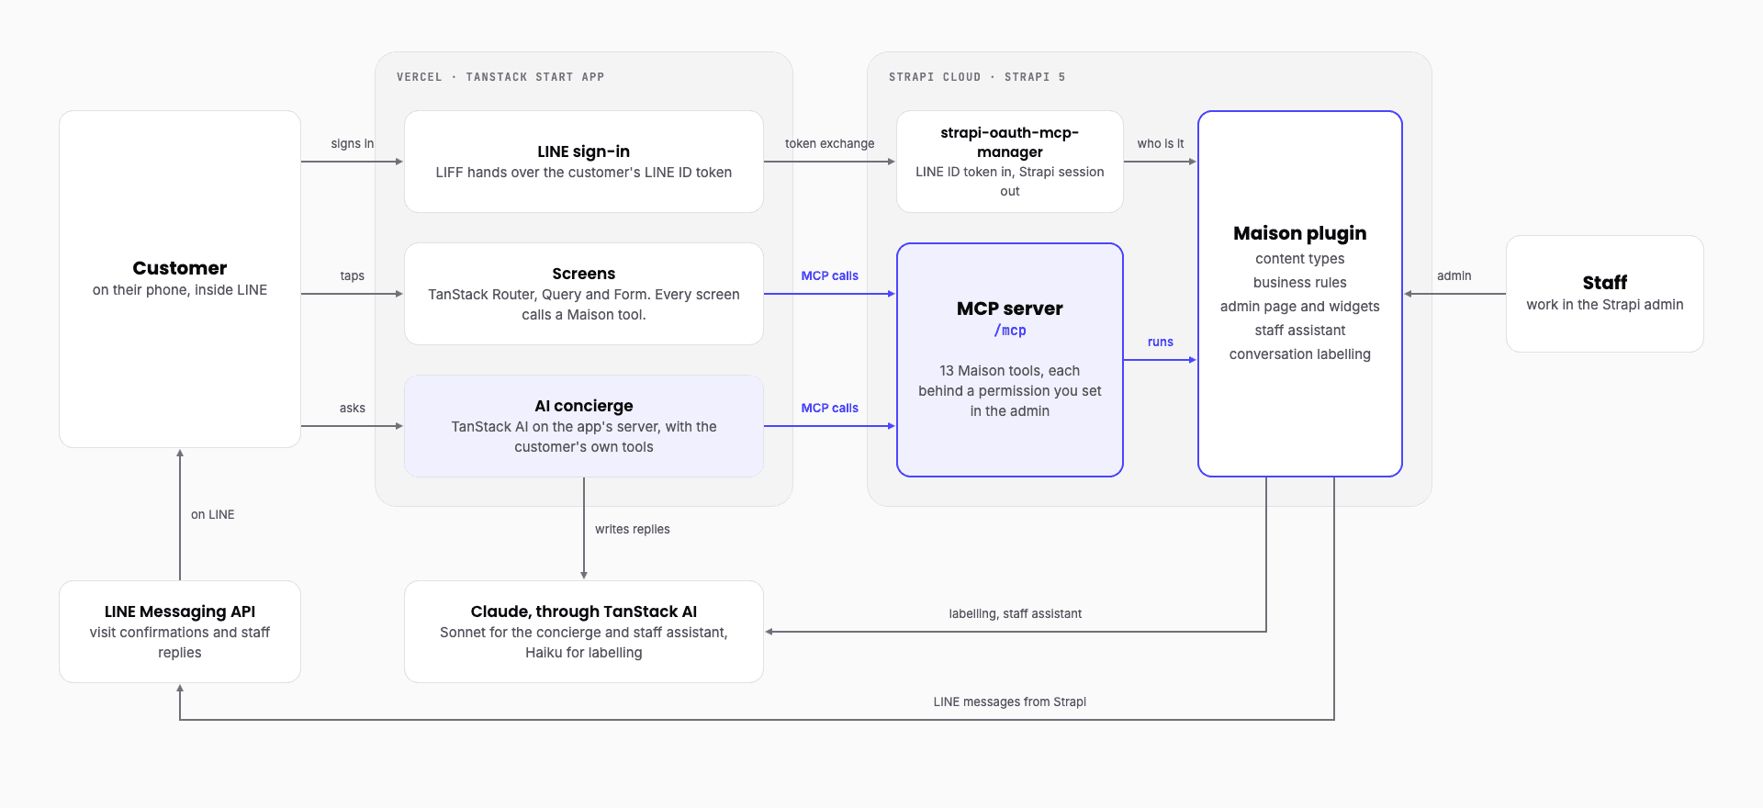This screenshot has width=1763, height=808.
Task: Click the "on LINE" arrow label
Action: click(x=213, y=514)
